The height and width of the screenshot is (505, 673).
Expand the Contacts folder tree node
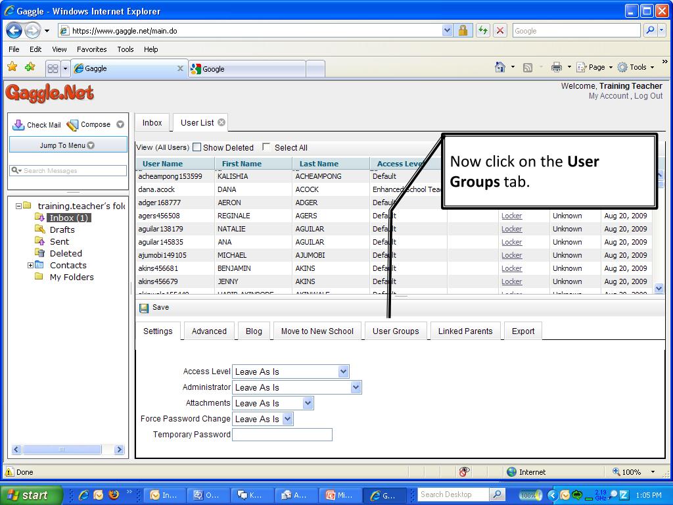pyautogui.click(x=30, y=266)
